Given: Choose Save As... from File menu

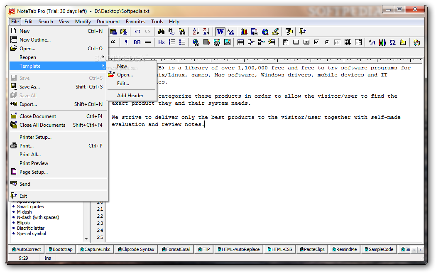Looking at the screenshot, I should [59, 87].
